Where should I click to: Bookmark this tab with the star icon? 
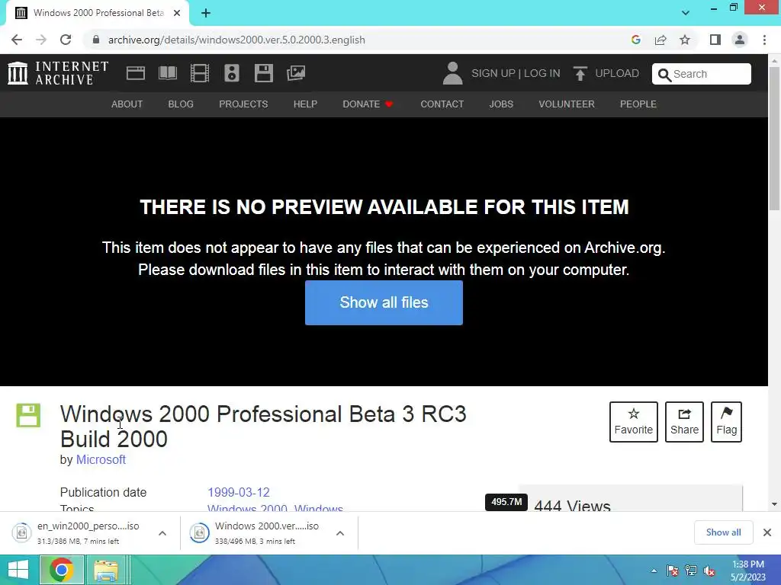[685, 40]
